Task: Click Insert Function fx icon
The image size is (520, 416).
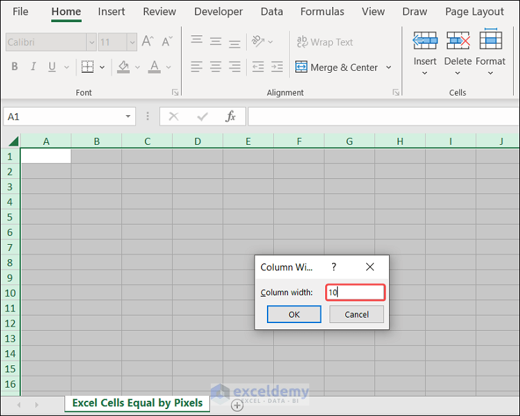Action: click(230, 116)
